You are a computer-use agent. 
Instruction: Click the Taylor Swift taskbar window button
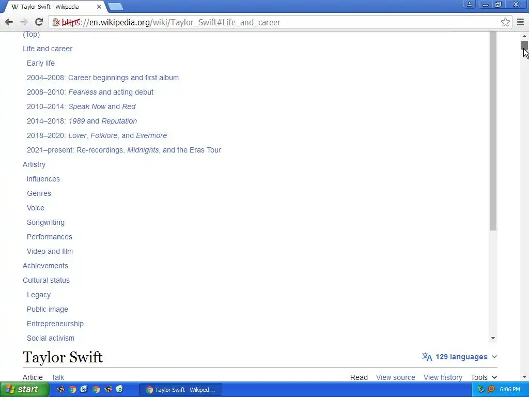[180, 390]
